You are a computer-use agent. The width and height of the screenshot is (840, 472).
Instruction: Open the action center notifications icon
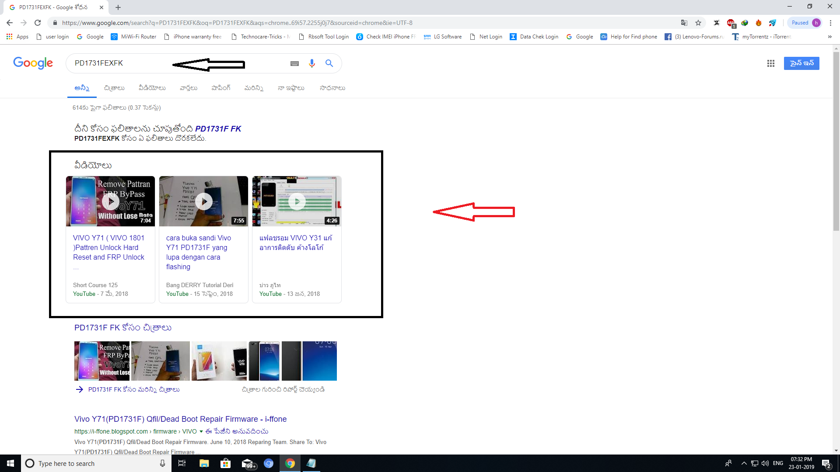(826, 464)
